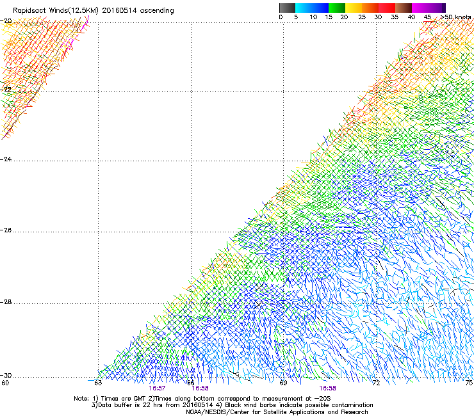Screen dimensions: 474x416
Task: Click the '-30' latitude axis label
Action: click(6, 376)
